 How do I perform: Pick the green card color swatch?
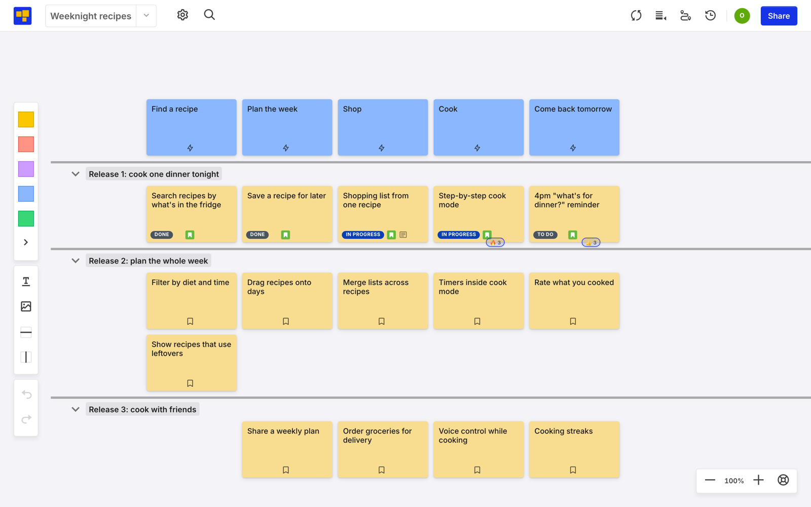point(26,219)
